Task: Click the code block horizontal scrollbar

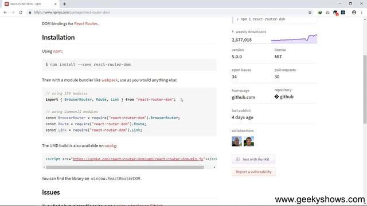Action: (x=125, y=167)
